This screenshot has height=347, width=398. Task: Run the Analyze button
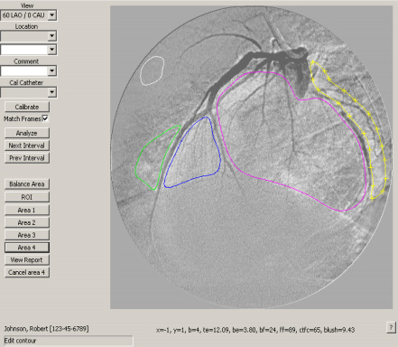click(x=27, y=133)
